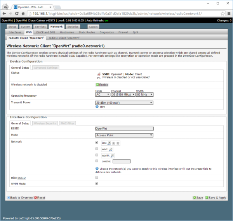Click the wan network interface icon

(110, 149)
